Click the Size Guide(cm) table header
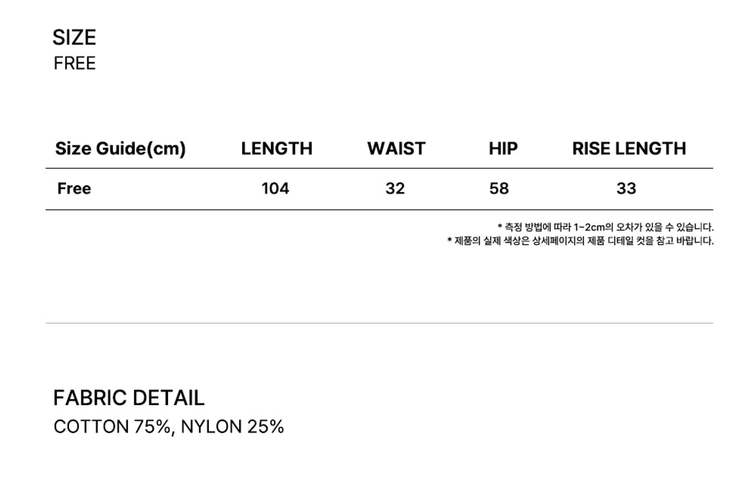This screenshot has height=487, width=755. 120,148
